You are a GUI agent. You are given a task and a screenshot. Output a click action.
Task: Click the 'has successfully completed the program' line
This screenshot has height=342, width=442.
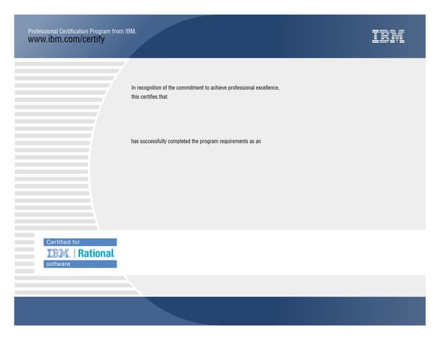(195, 141)
